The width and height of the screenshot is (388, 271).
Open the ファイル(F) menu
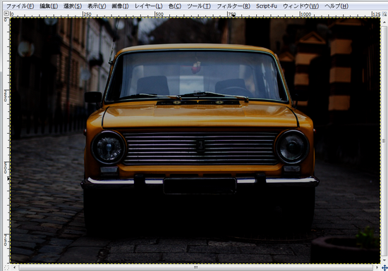[20, 6]
